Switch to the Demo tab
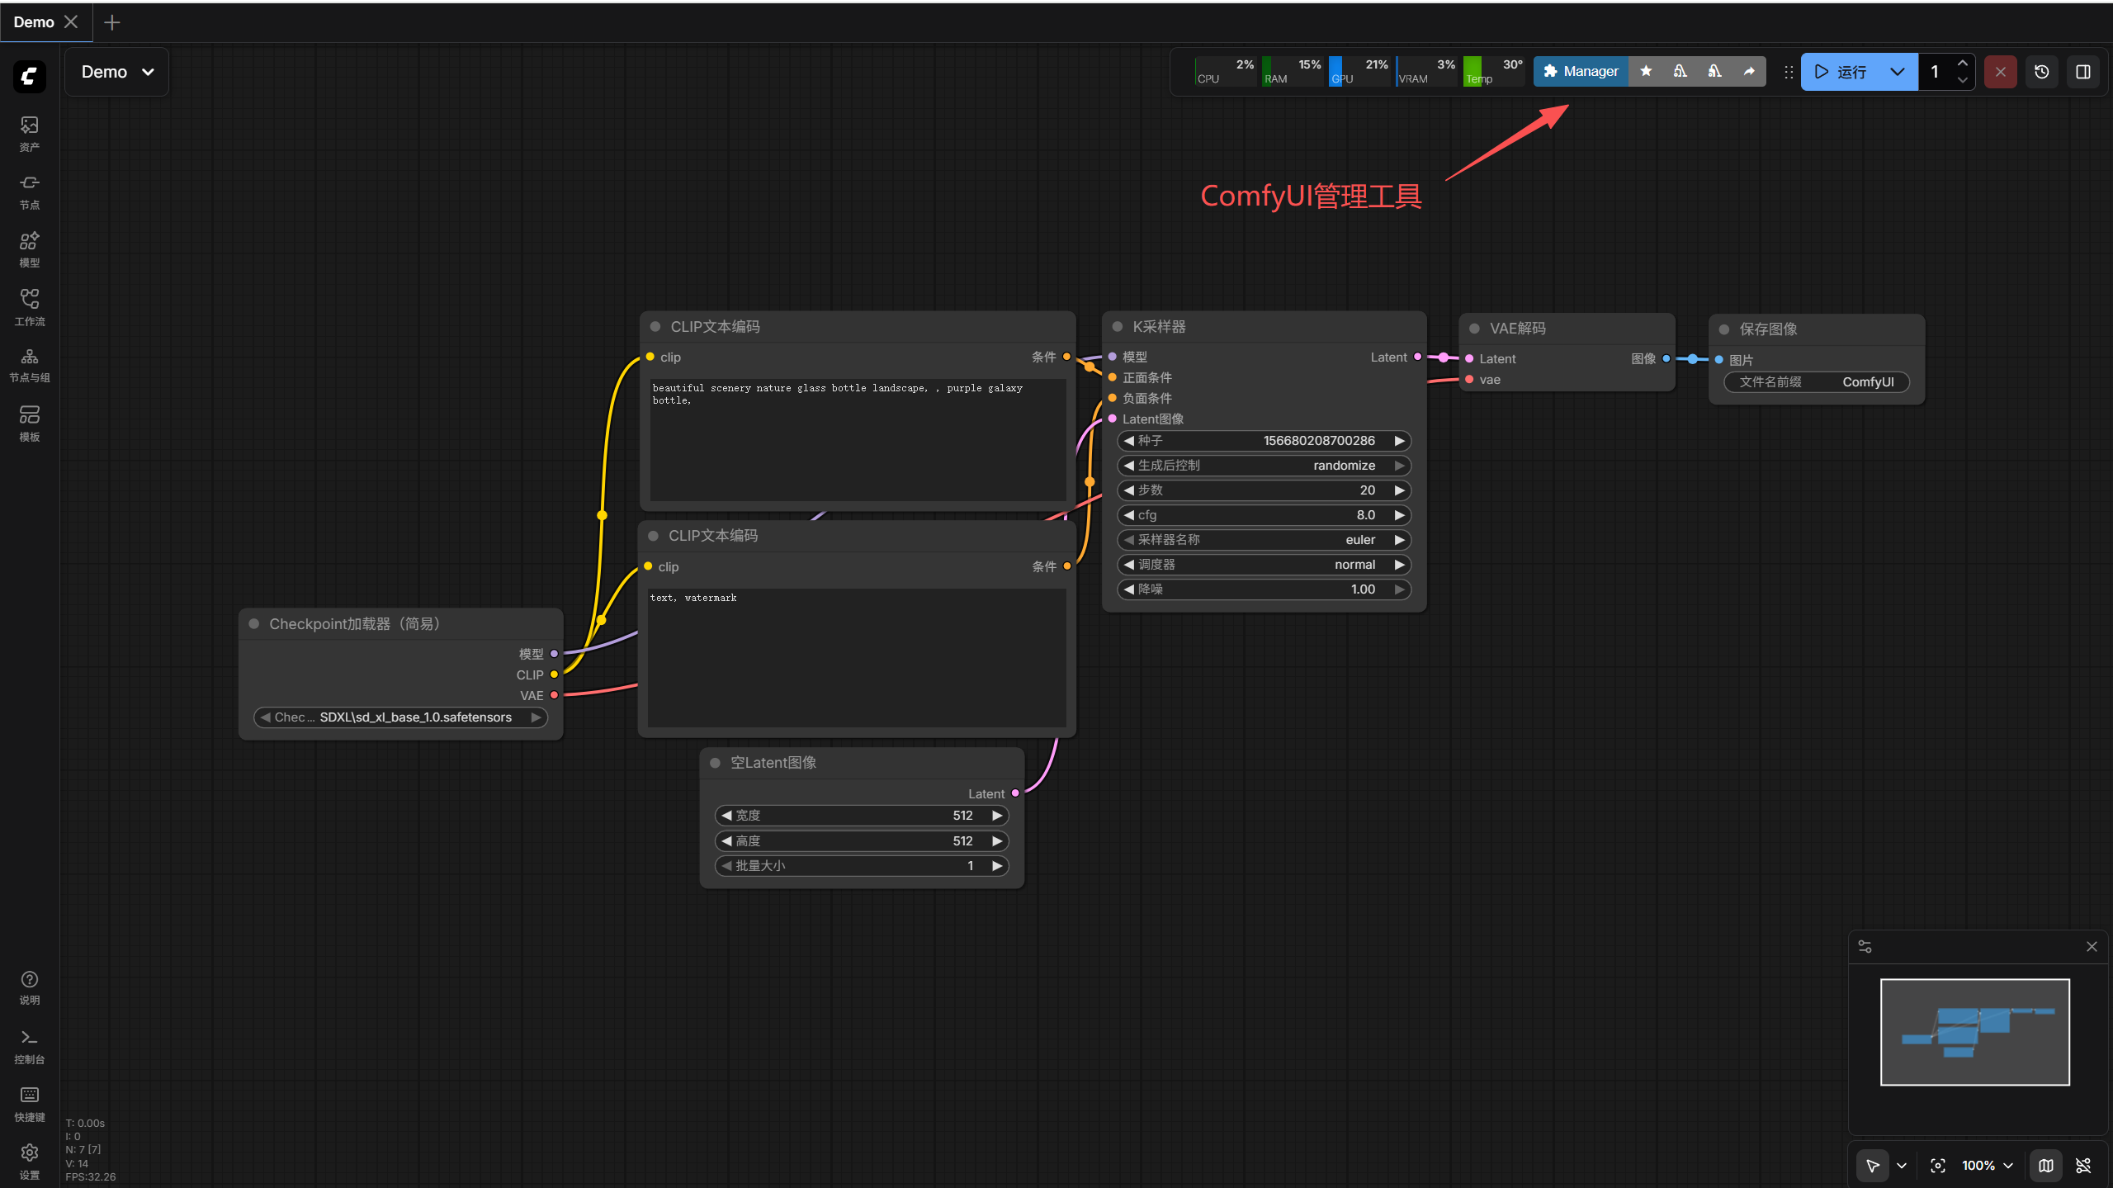Viewport: 2113px width, 1188px height. [34, 22]
